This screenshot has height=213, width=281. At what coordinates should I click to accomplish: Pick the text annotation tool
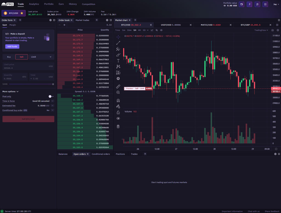point(118,61)
